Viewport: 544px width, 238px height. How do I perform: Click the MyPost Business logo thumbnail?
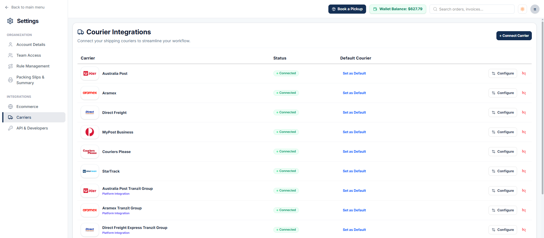coord(90,132)
